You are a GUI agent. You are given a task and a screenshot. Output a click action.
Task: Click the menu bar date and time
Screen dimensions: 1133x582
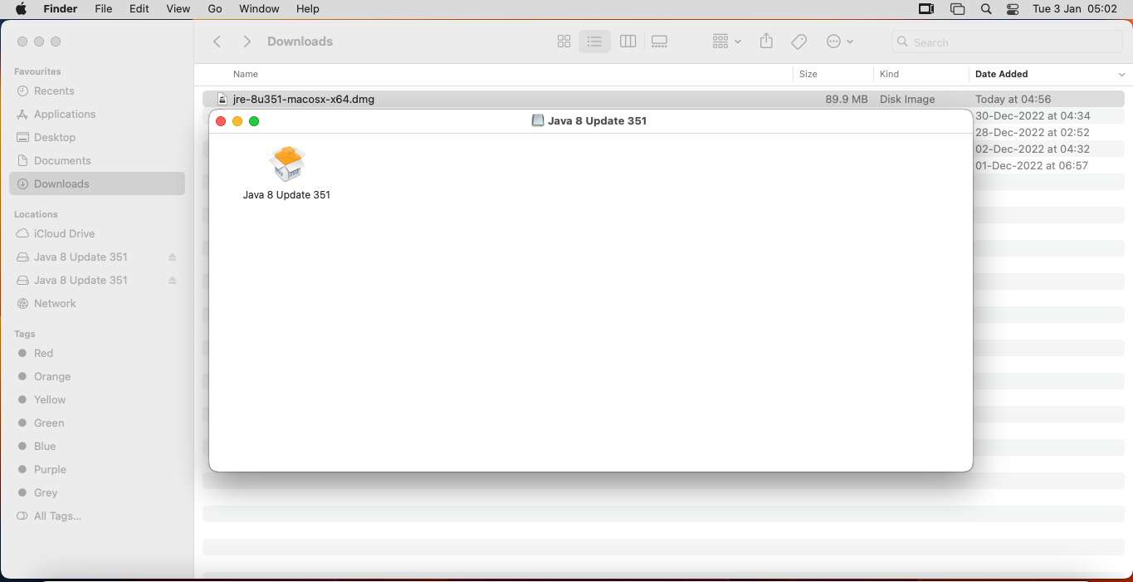1075,9
